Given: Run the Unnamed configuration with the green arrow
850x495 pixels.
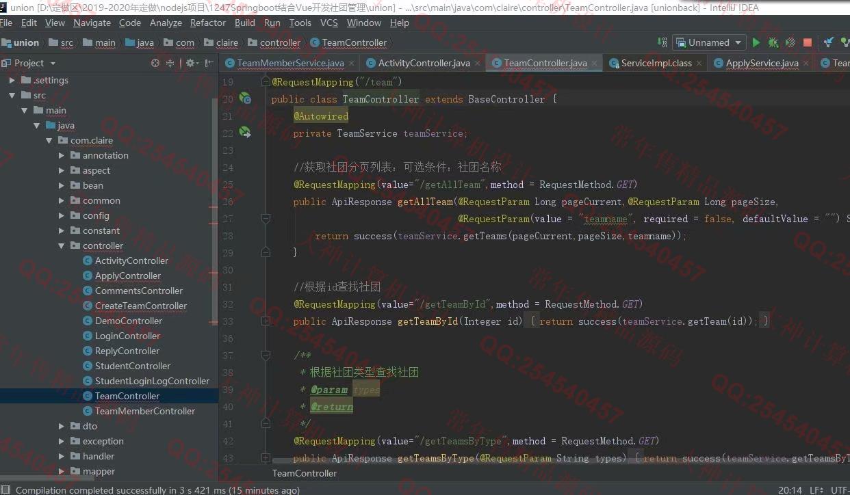Looking at the screenshot, I should (x=756, y=42).
